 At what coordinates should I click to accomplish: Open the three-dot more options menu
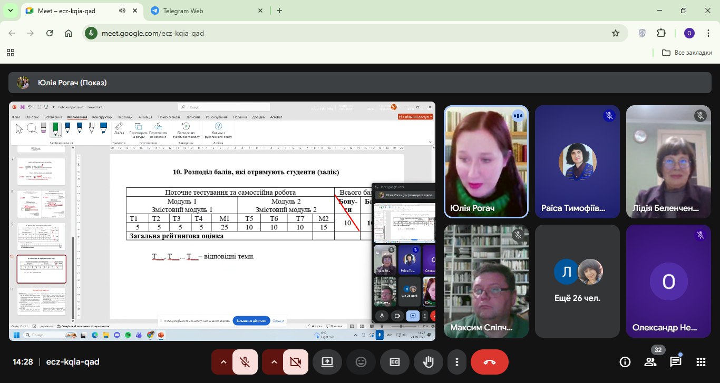pyautogui.click(x=456, y=362)
